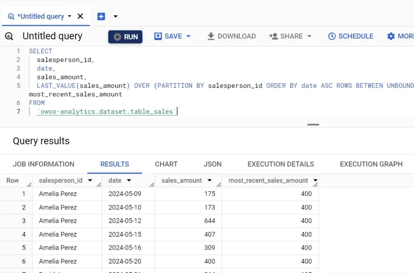Click the new query tab plus icon
This screenshot has height=273, width=414.
[101, 16]
